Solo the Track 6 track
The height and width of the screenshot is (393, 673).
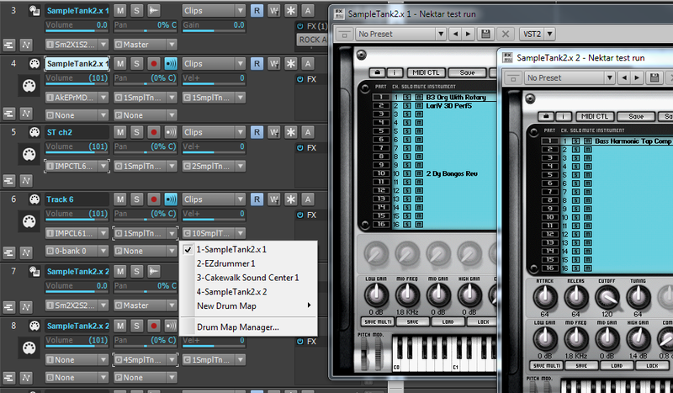[x=136, y=199]
